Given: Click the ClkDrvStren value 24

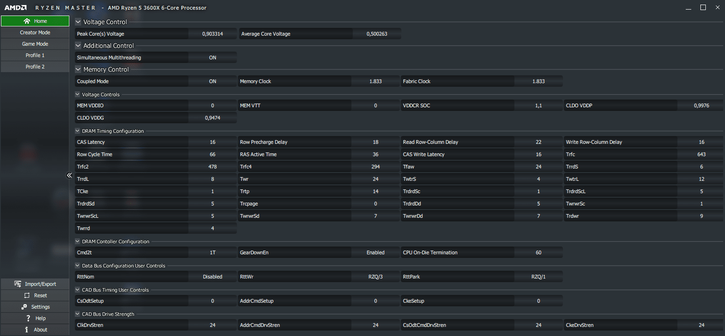Looking at the screenshot, I should coord(213,325).
